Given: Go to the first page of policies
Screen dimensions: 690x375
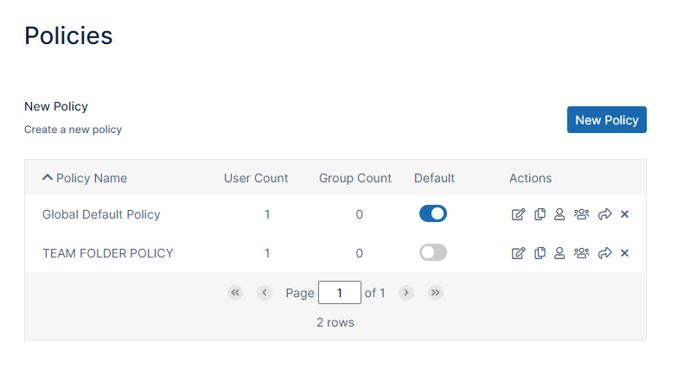Looking at the screenshot, I should [235, 293].
